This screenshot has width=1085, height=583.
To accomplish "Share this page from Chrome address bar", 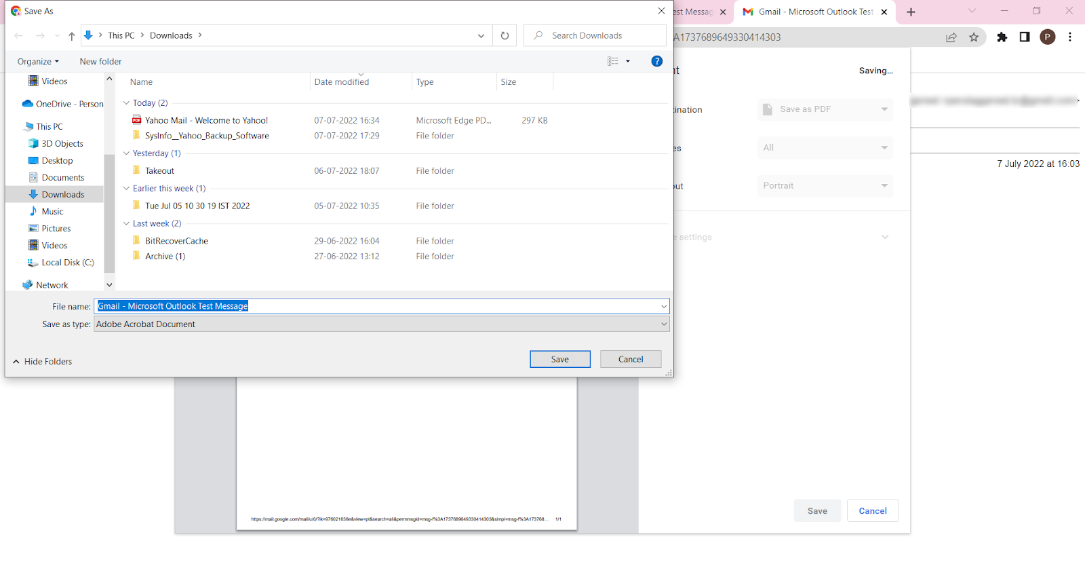I will 951,37.
